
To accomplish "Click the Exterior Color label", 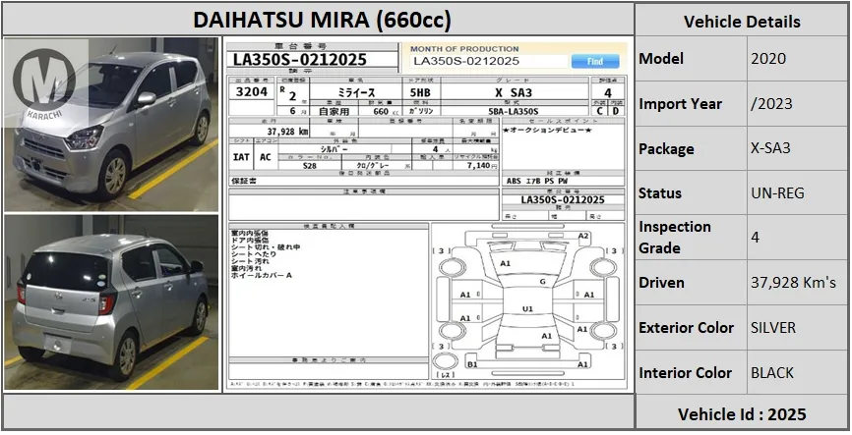I will point(687,328).
